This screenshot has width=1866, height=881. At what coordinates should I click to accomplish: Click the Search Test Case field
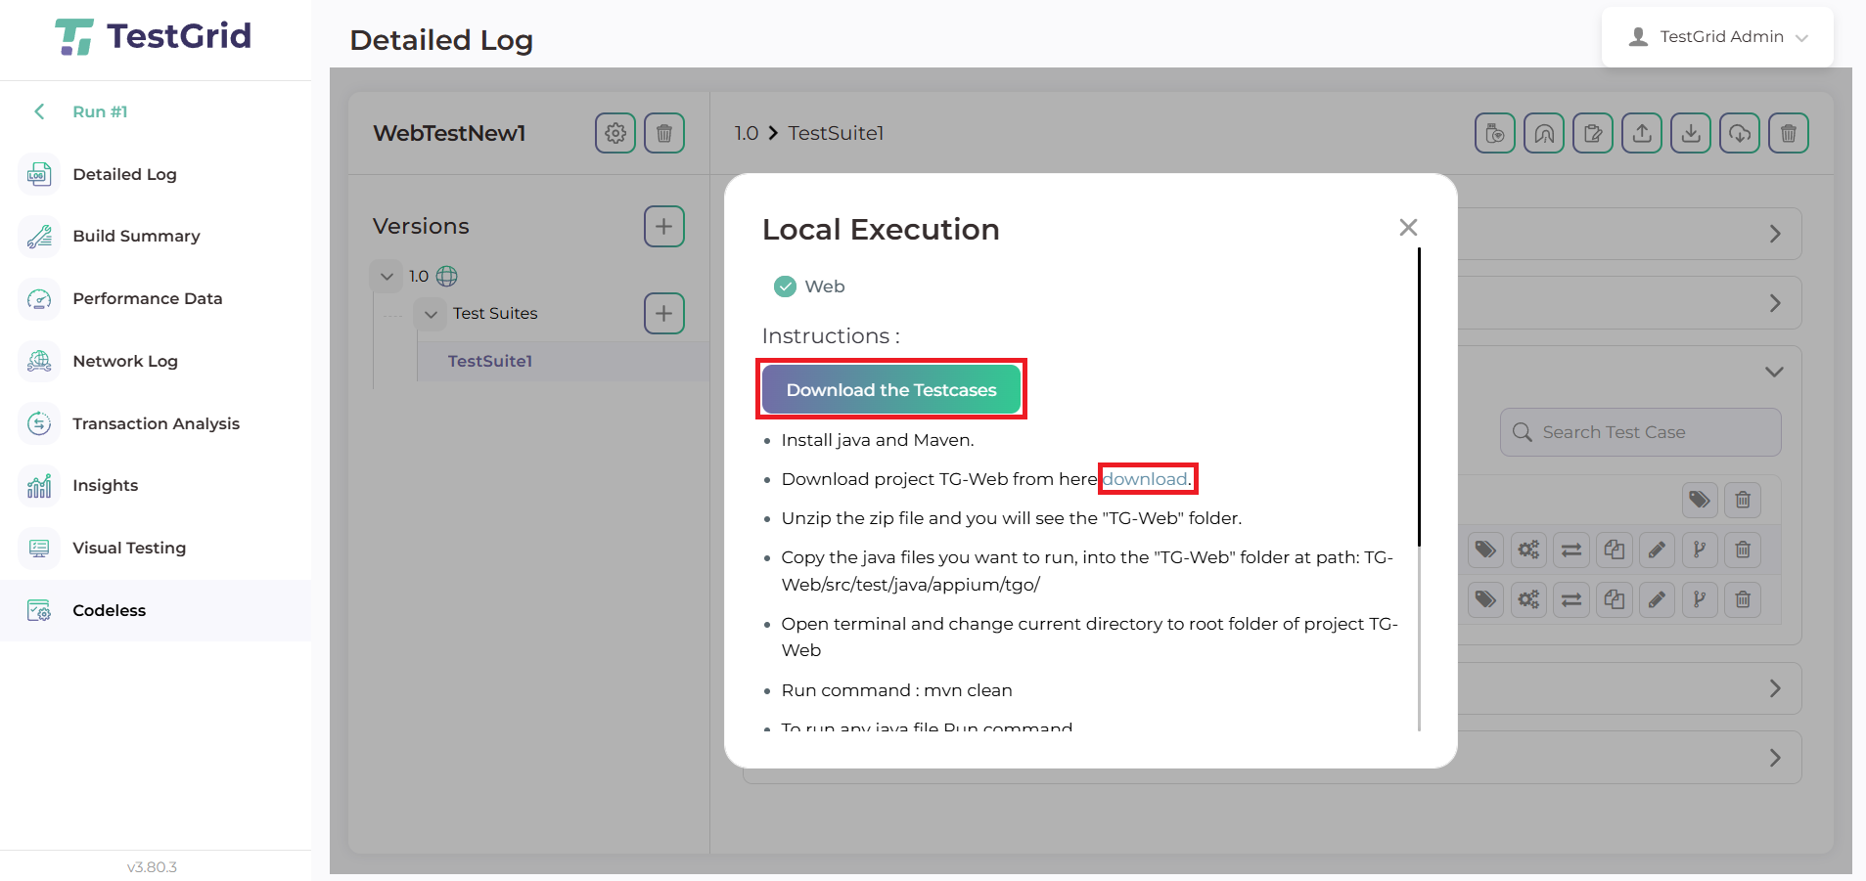pos(1641,432)
